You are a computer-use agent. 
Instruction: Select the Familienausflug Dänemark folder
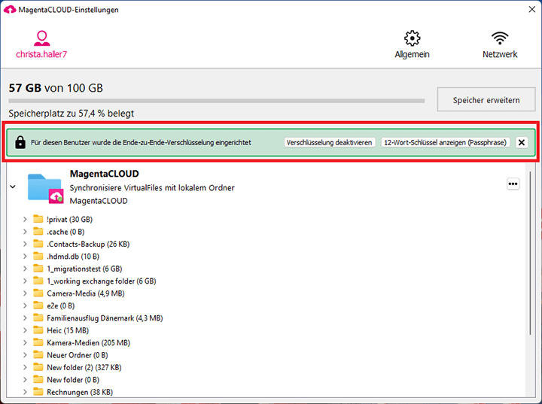[x=104, y=317]
